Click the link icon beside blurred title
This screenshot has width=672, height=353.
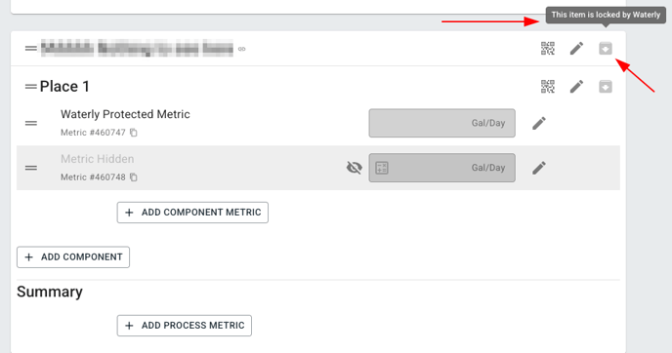point(241,49)
